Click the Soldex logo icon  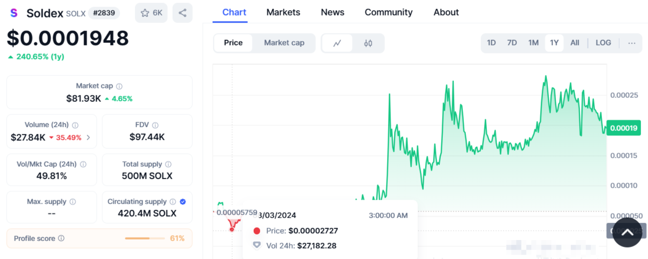[14, 13]
